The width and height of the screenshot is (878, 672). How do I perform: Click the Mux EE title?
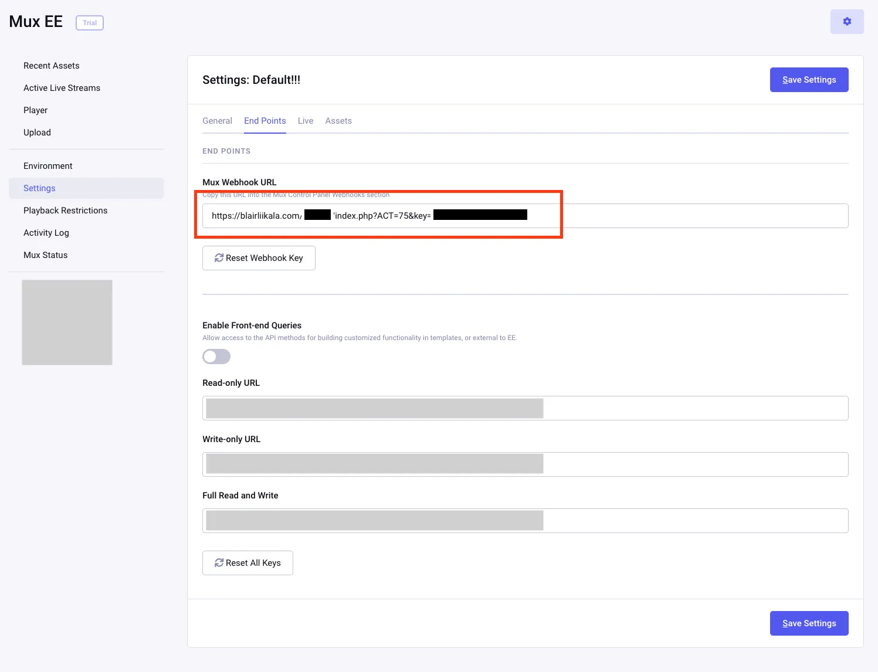(x=36, y=22)
